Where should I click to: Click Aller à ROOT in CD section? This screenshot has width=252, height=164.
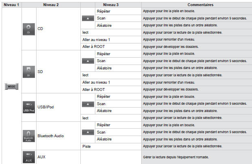pyautogui.click(x=93, y=47)
